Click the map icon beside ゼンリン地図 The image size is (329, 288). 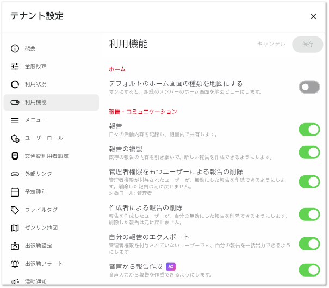click(x=15, y=228)
